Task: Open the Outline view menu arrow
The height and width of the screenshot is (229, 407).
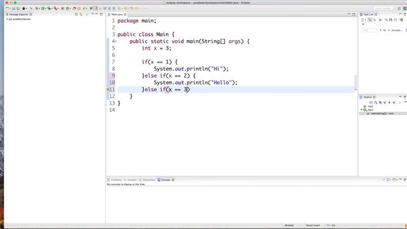Action: point(406,102)
